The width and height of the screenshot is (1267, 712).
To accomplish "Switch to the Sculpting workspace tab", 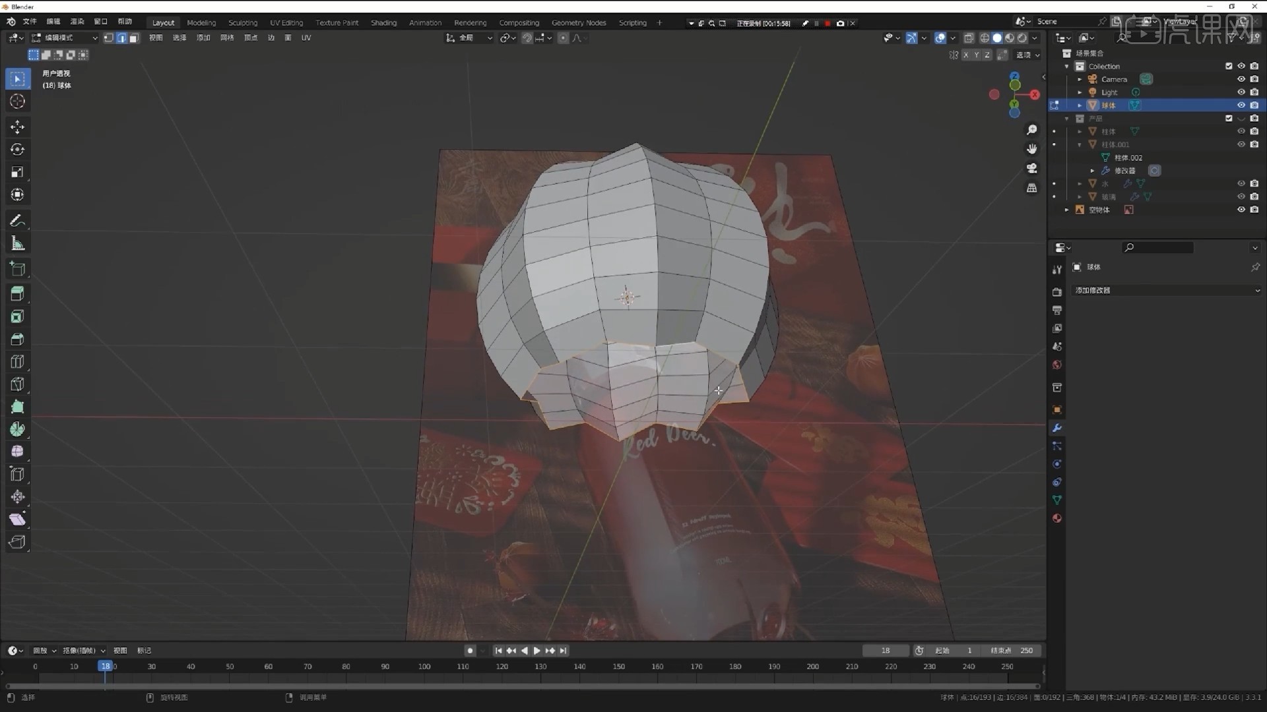I will pyautogui.click(x=243, y=22).
